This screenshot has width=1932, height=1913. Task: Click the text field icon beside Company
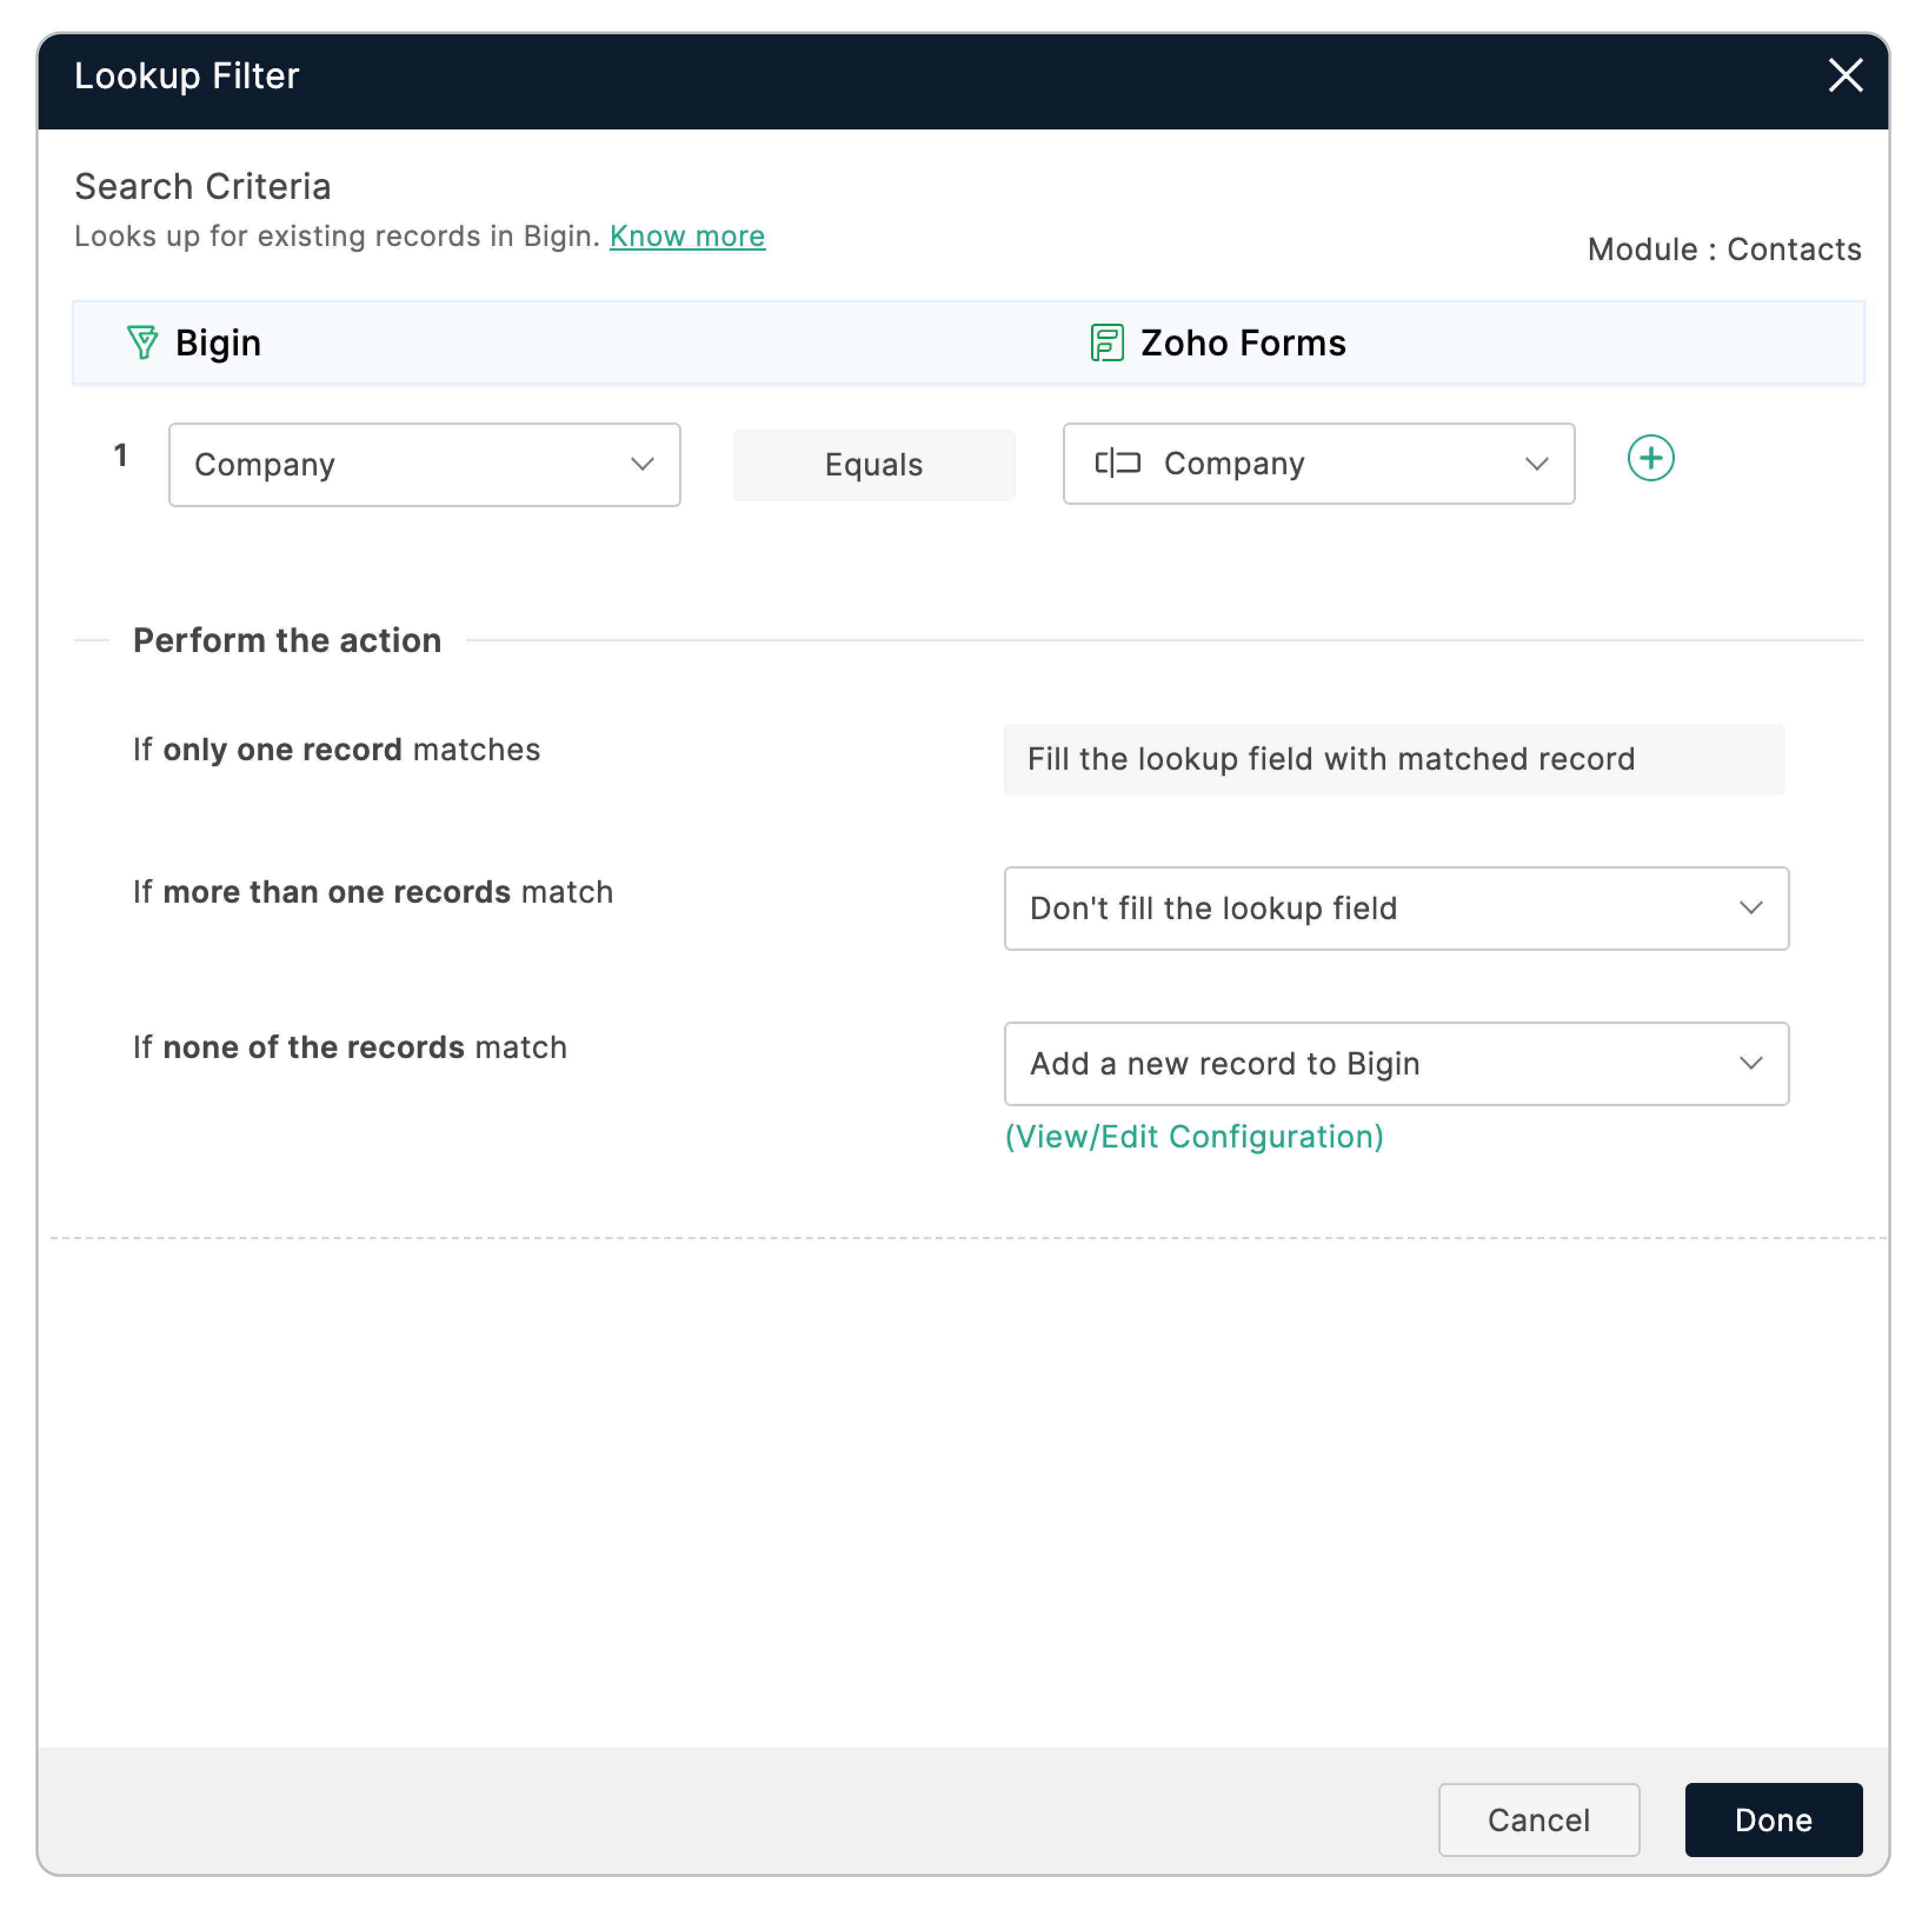1117,463
